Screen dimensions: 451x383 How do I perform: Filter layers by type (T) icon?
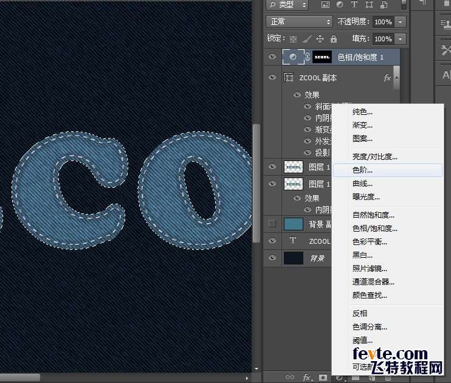[x=354, y=5]
